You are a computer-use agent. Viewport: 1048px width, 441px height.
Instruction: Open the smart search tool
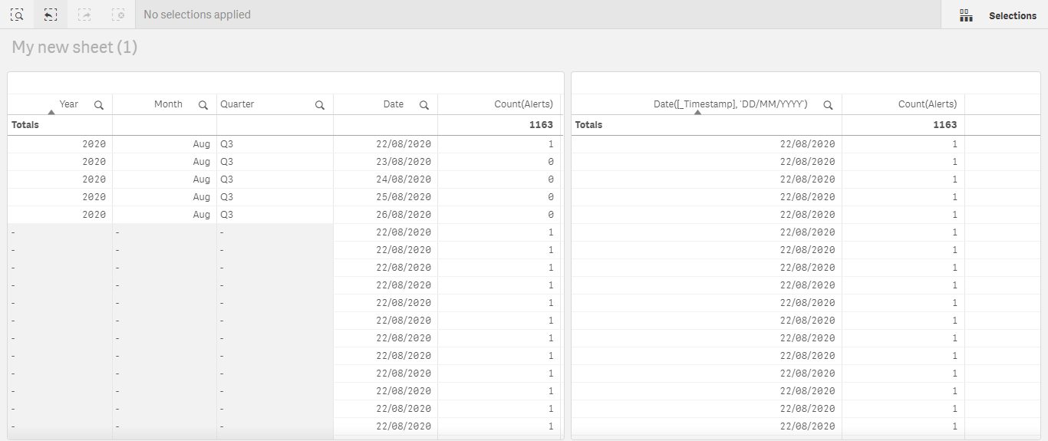[17, 15]
